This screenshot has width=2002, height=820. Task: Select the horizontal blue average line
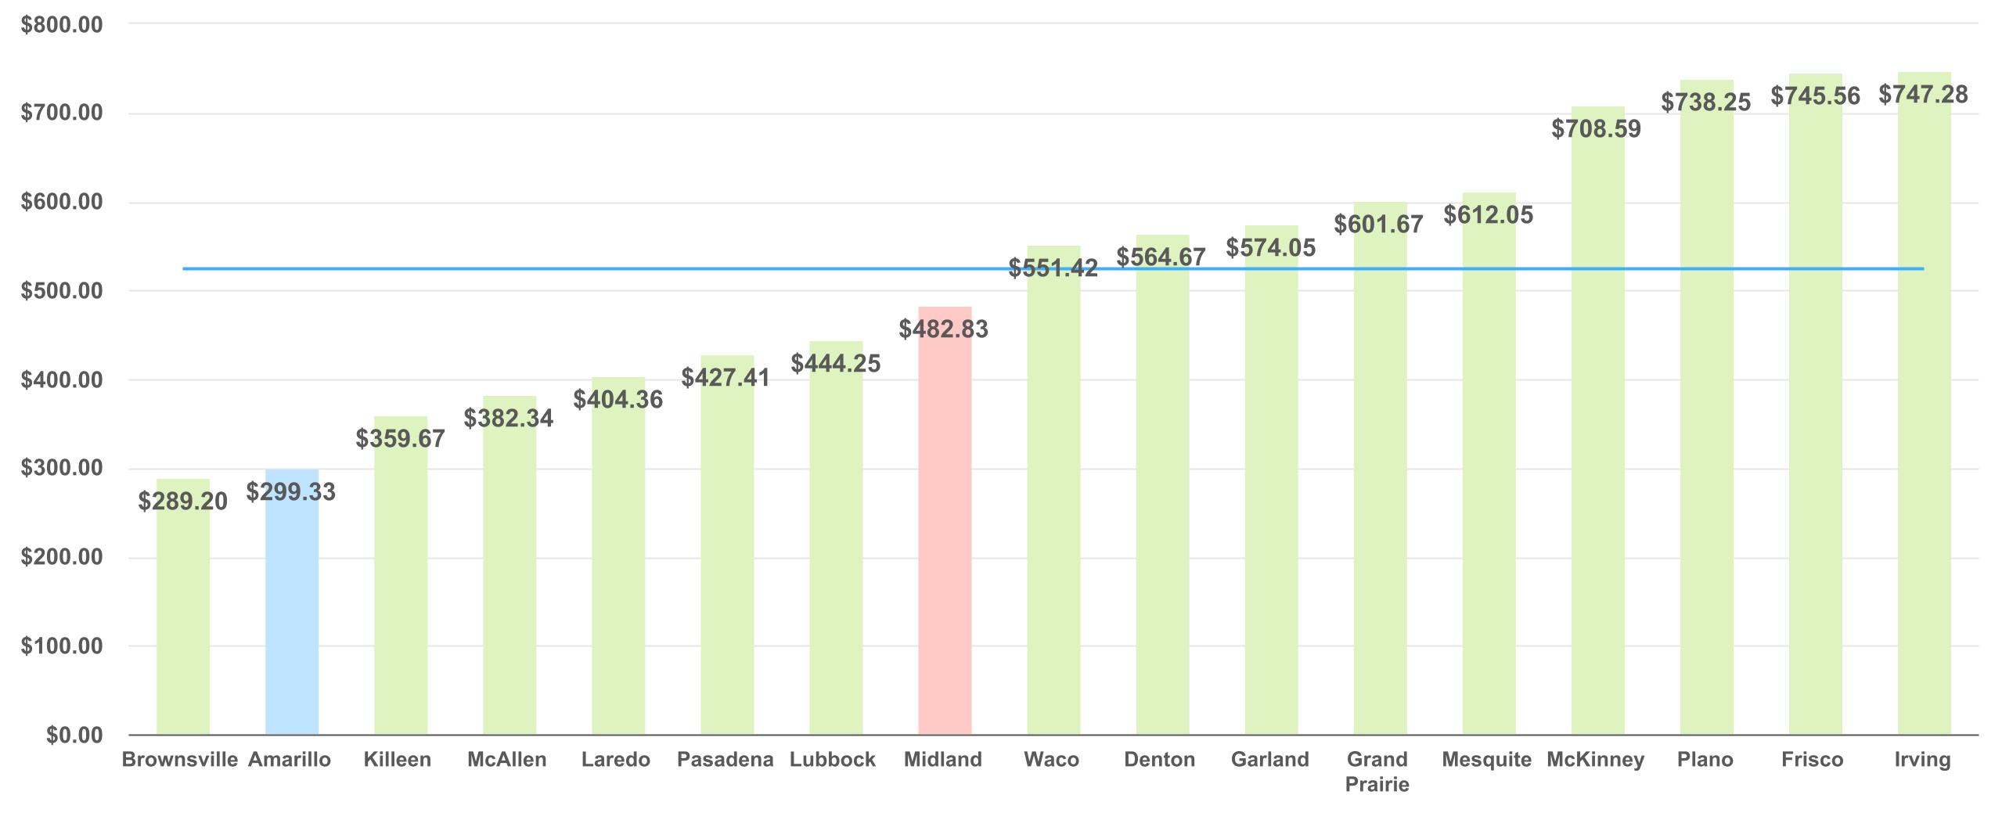click(626, 269)
